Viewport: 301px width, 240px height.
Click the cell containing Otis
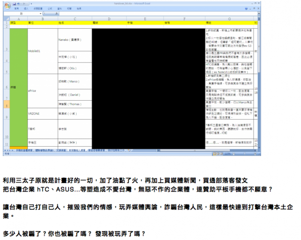(x=75, y=68)
